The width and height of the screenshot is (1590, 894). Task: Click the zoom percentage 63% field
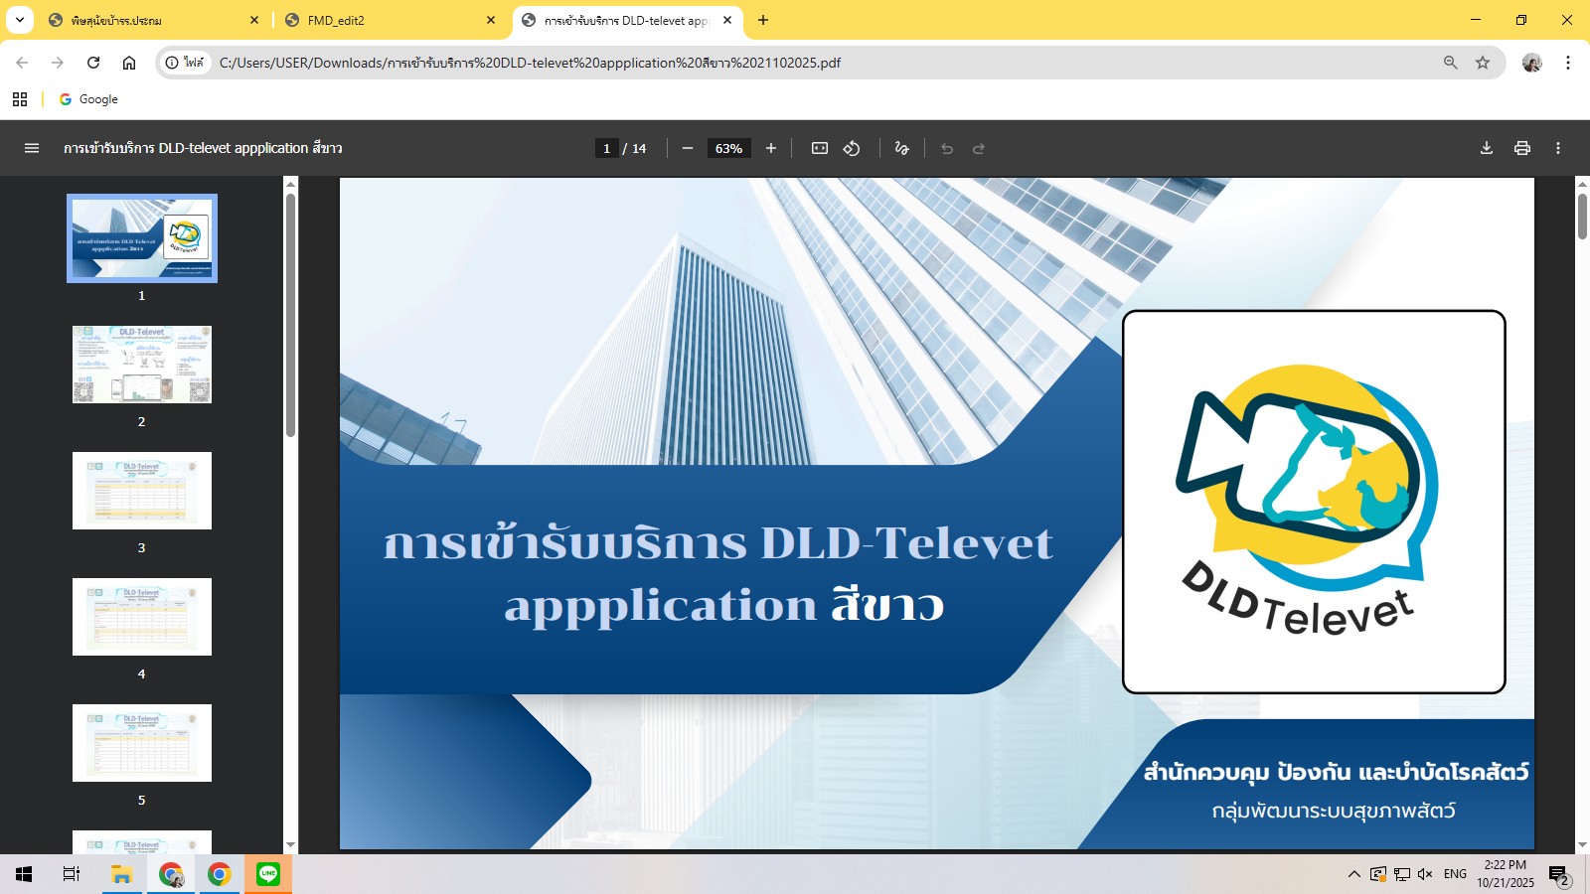(728, 148)
